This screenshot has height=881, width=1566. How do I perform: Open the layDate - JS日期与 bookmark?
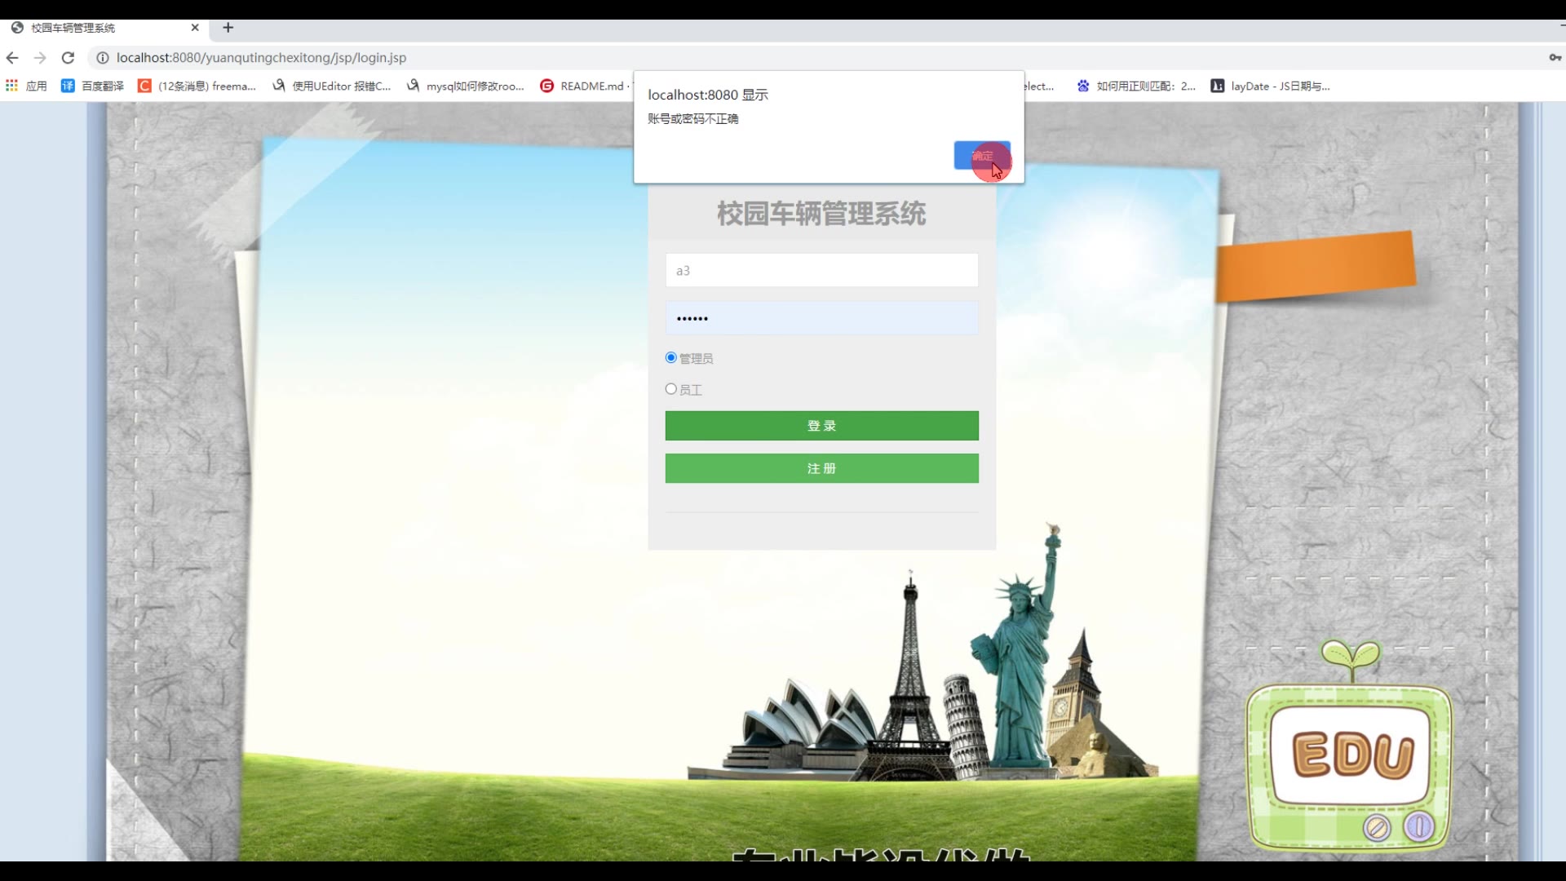tap(1271, 86)
